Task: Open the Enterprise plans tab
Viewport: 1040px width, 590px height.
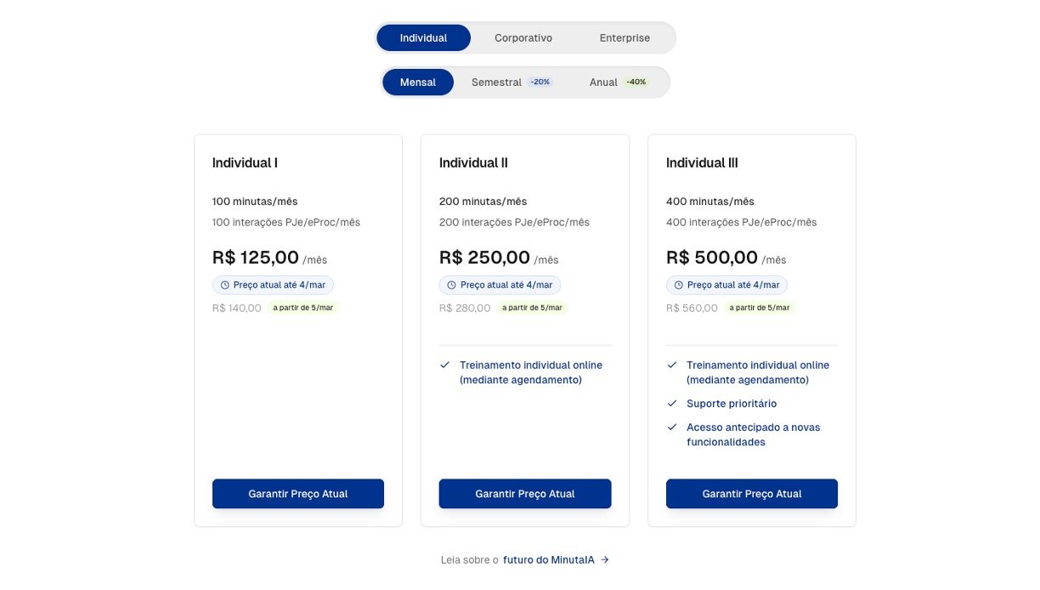Action: (625, 38)
